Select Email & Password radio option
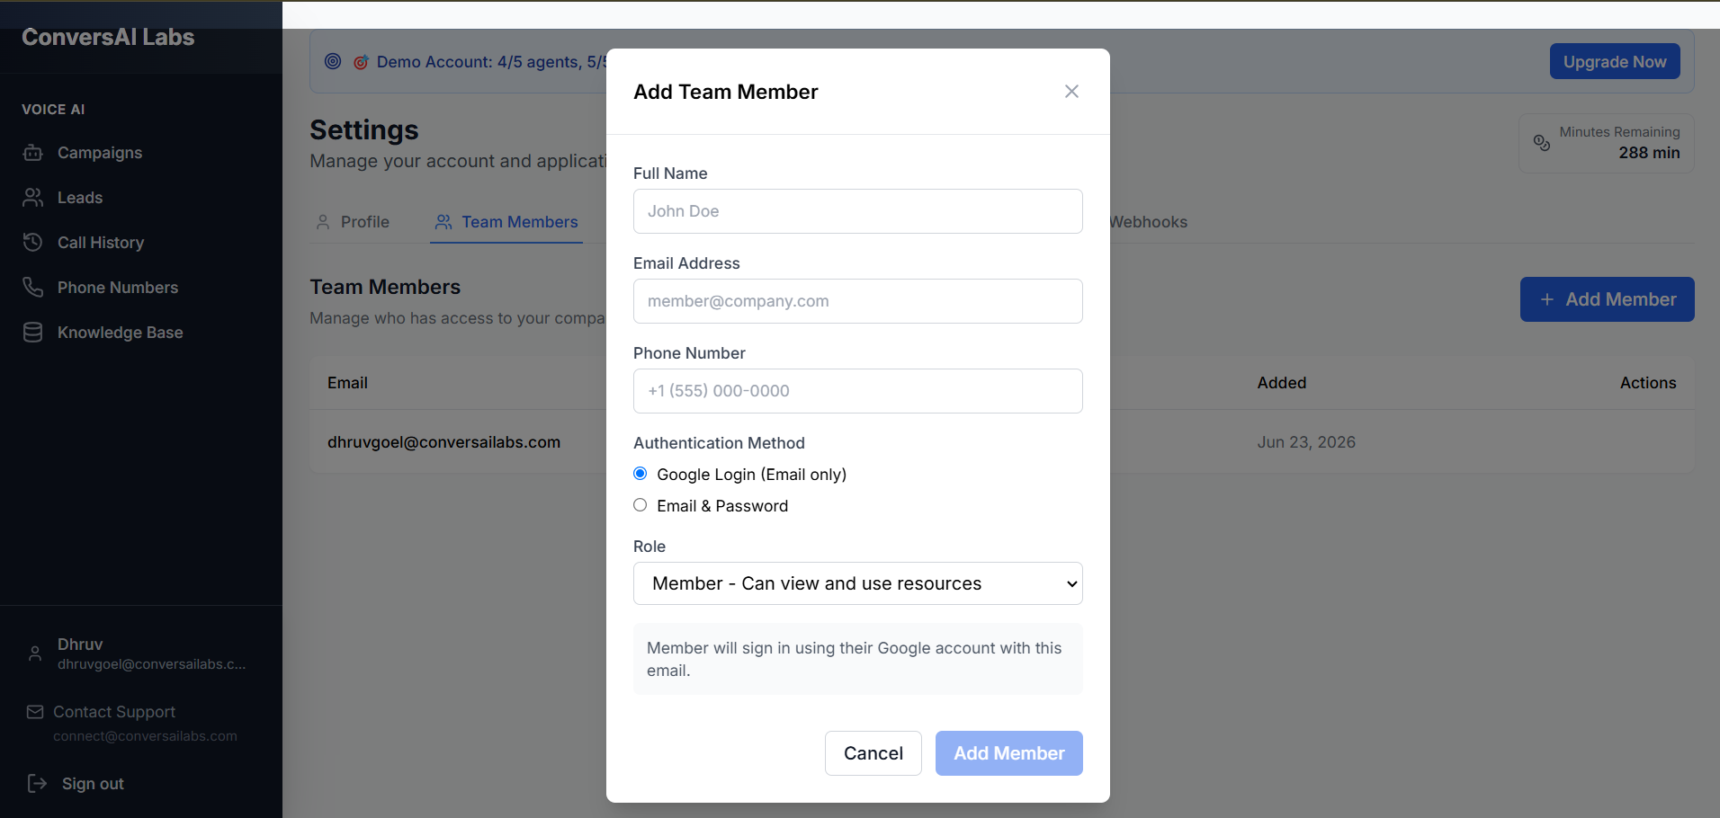The height and width of the screenshot is (818, 1720). tap(641, 505)
